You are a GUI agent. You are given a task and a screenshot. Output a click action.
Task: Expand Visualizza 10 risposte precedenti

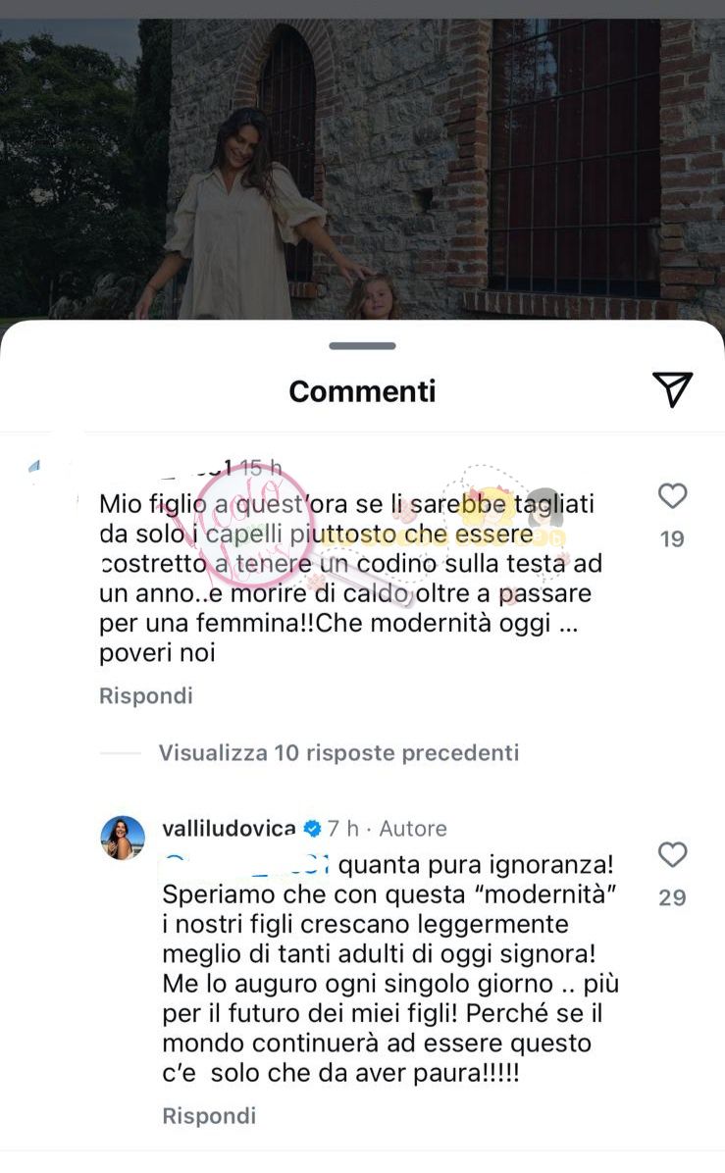pyautogui.click(x=338, y=752)
